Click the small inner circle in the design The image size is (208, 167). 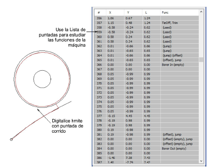[42, 79]
